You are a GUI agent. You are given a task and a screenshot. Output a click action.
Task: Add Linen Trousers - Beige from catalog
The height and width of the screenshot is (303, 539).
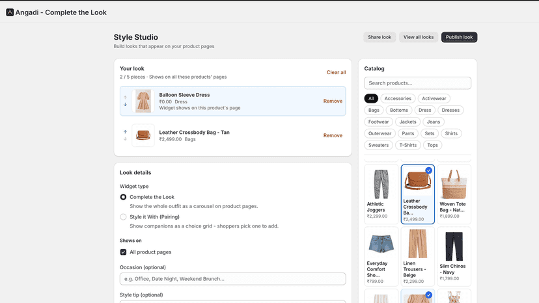click(417, 256)
